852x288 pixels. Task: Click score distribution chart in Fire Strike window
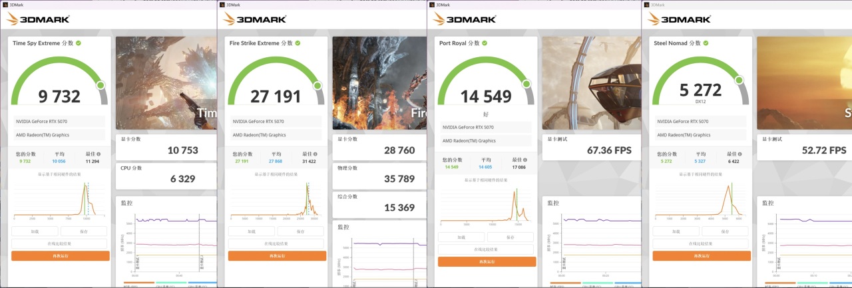tap(276, 200)
